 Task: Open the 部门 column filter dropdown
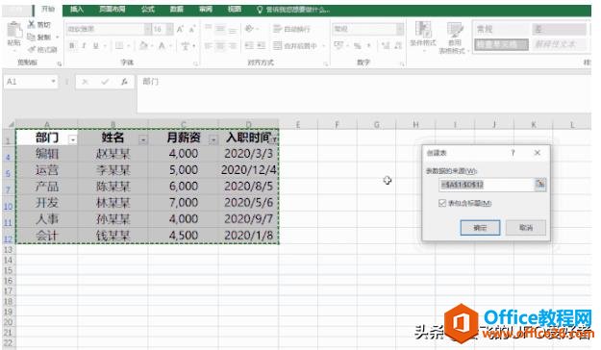[73, 140]
